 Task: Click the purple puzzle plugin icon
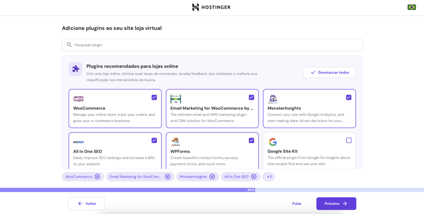click(75, 69)
